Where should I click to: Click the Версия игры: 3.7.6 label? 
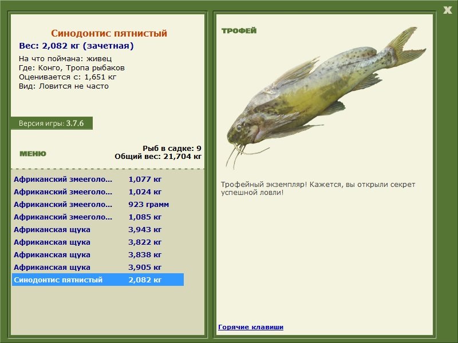[52, 123]
